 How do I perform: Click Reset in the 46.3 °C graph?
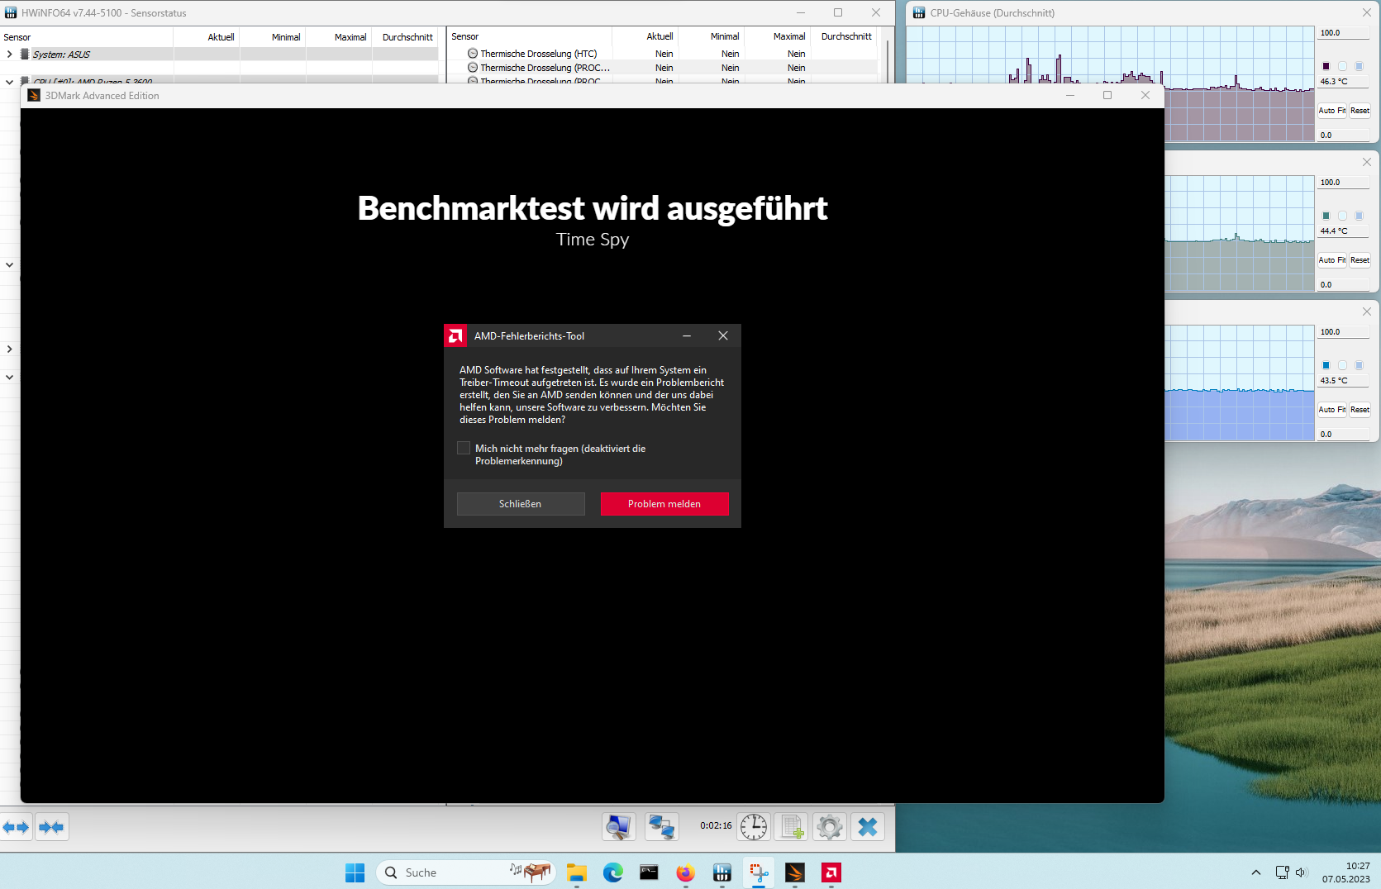click(1360, 111)
